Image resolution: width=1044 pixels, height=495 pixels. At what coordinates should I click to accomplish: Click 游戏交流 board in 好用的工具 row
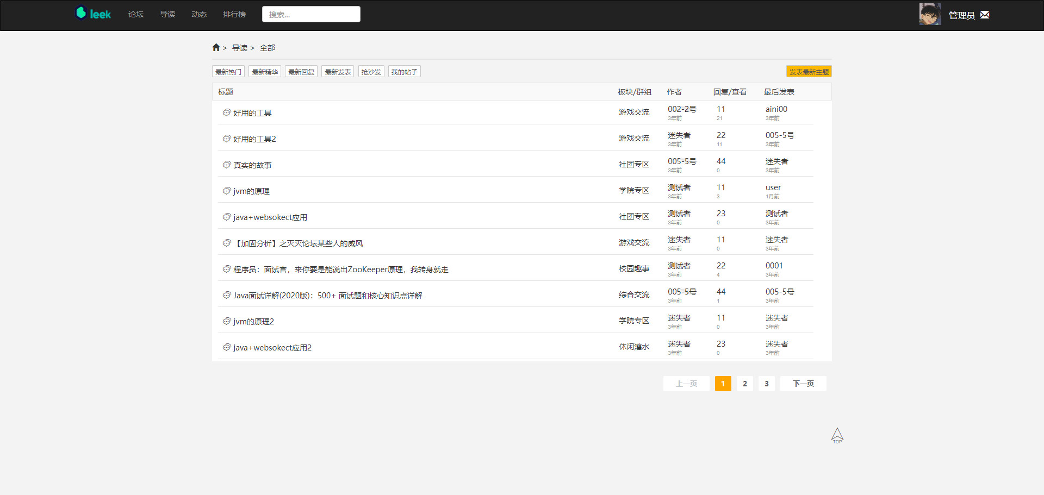point(634,112)
